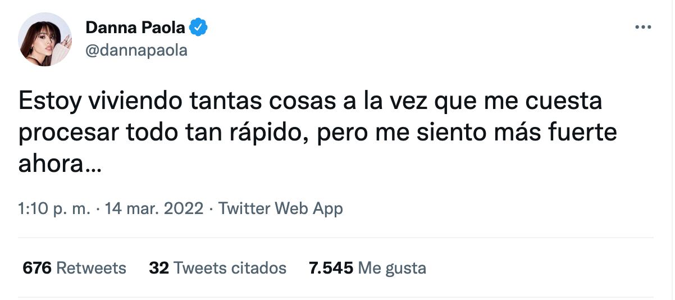675x300 pixels.
Task: Click the 676 retweet count number
Action: coord(37,268)
